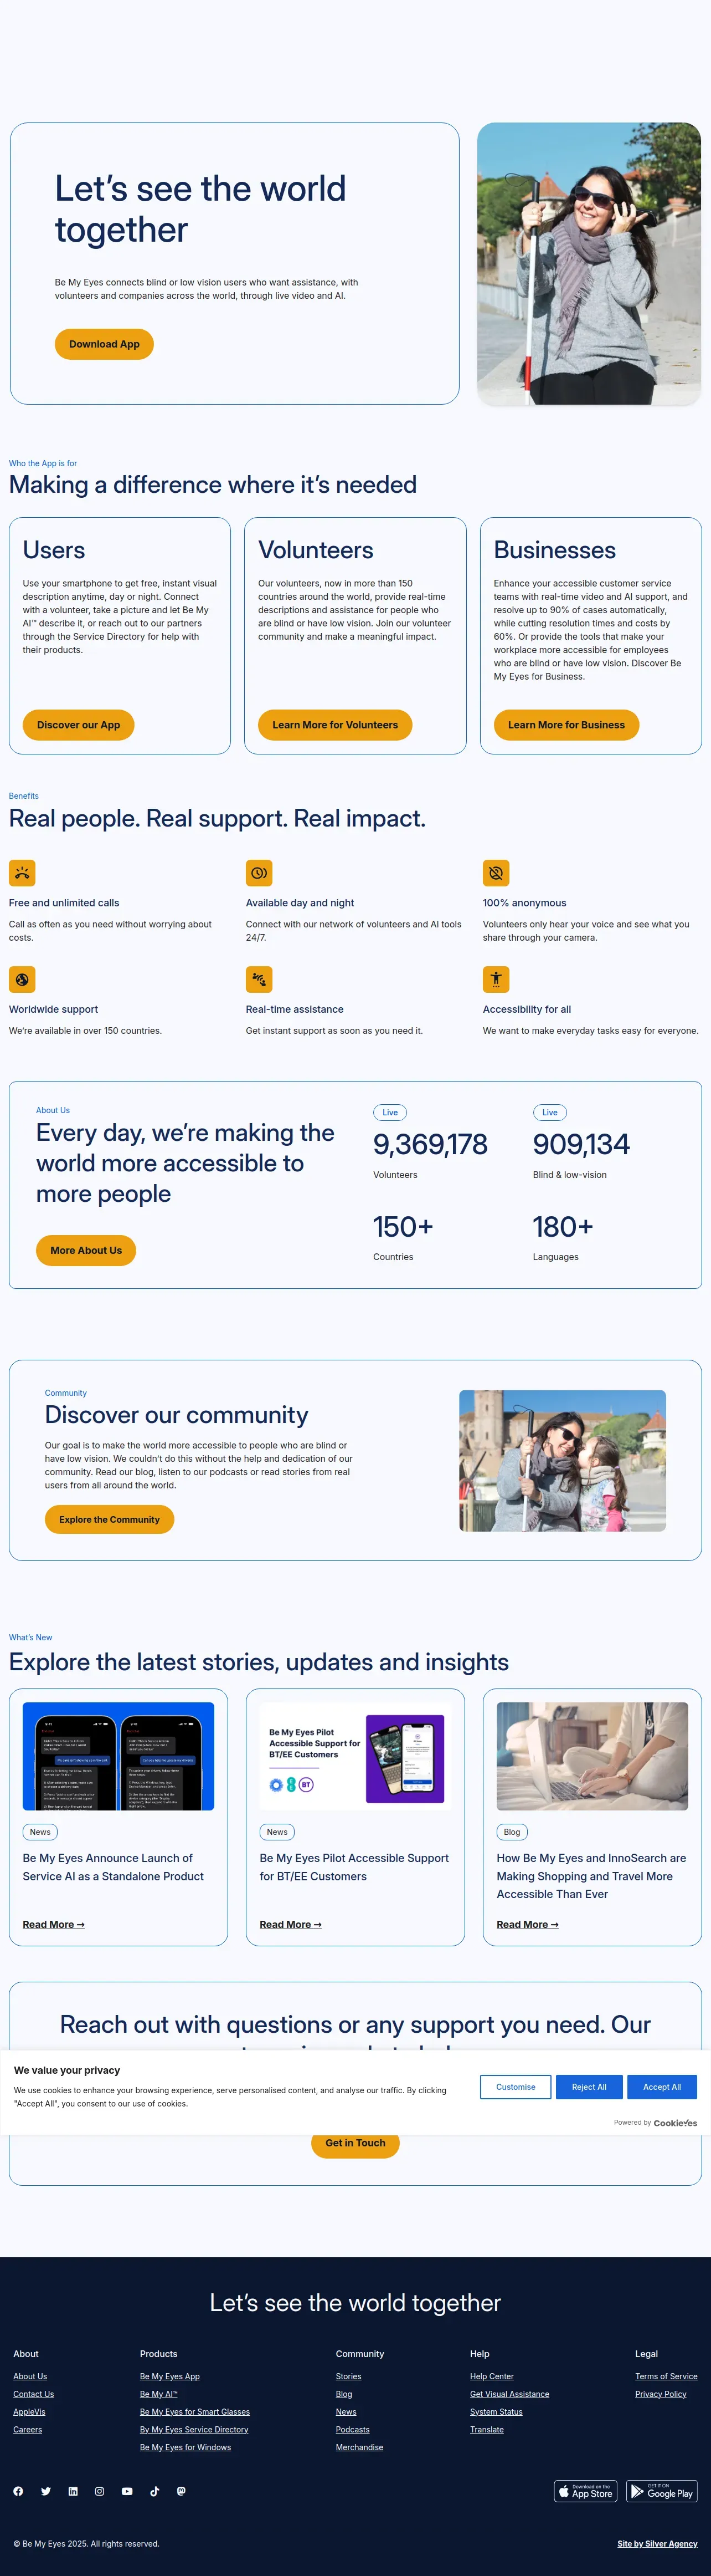Open Translate footer link
Image resolution: width=711 pixels, height=2576 pixels.
click(x=486, y=2430)
